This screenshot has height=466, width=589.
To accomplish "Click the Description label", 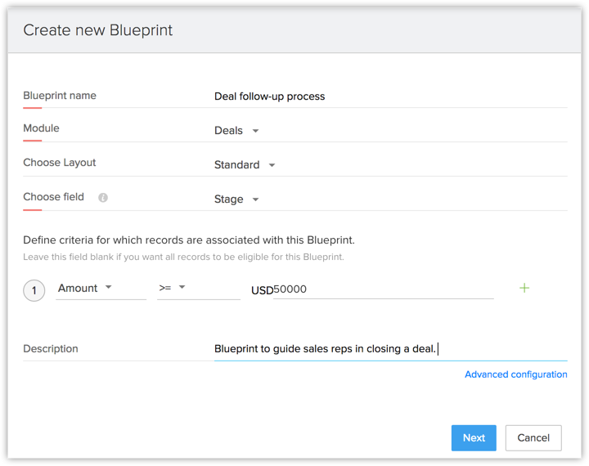I will click(x=51, y=349).
